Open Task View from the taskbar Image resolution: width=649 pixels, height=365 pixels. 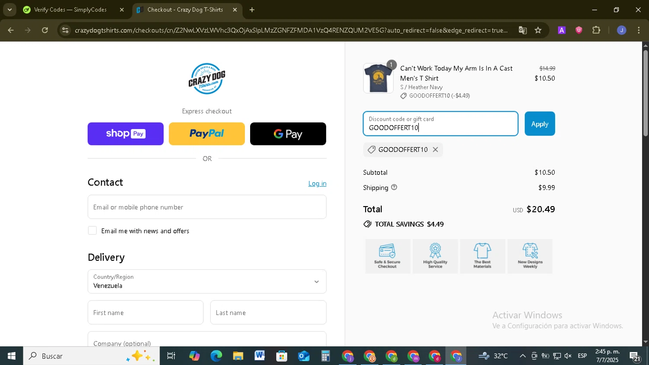(x=171, y=356)
